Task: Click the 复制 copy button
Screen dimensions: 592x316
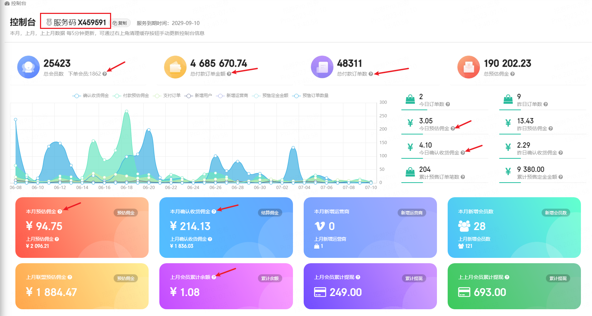Action: 120,23
